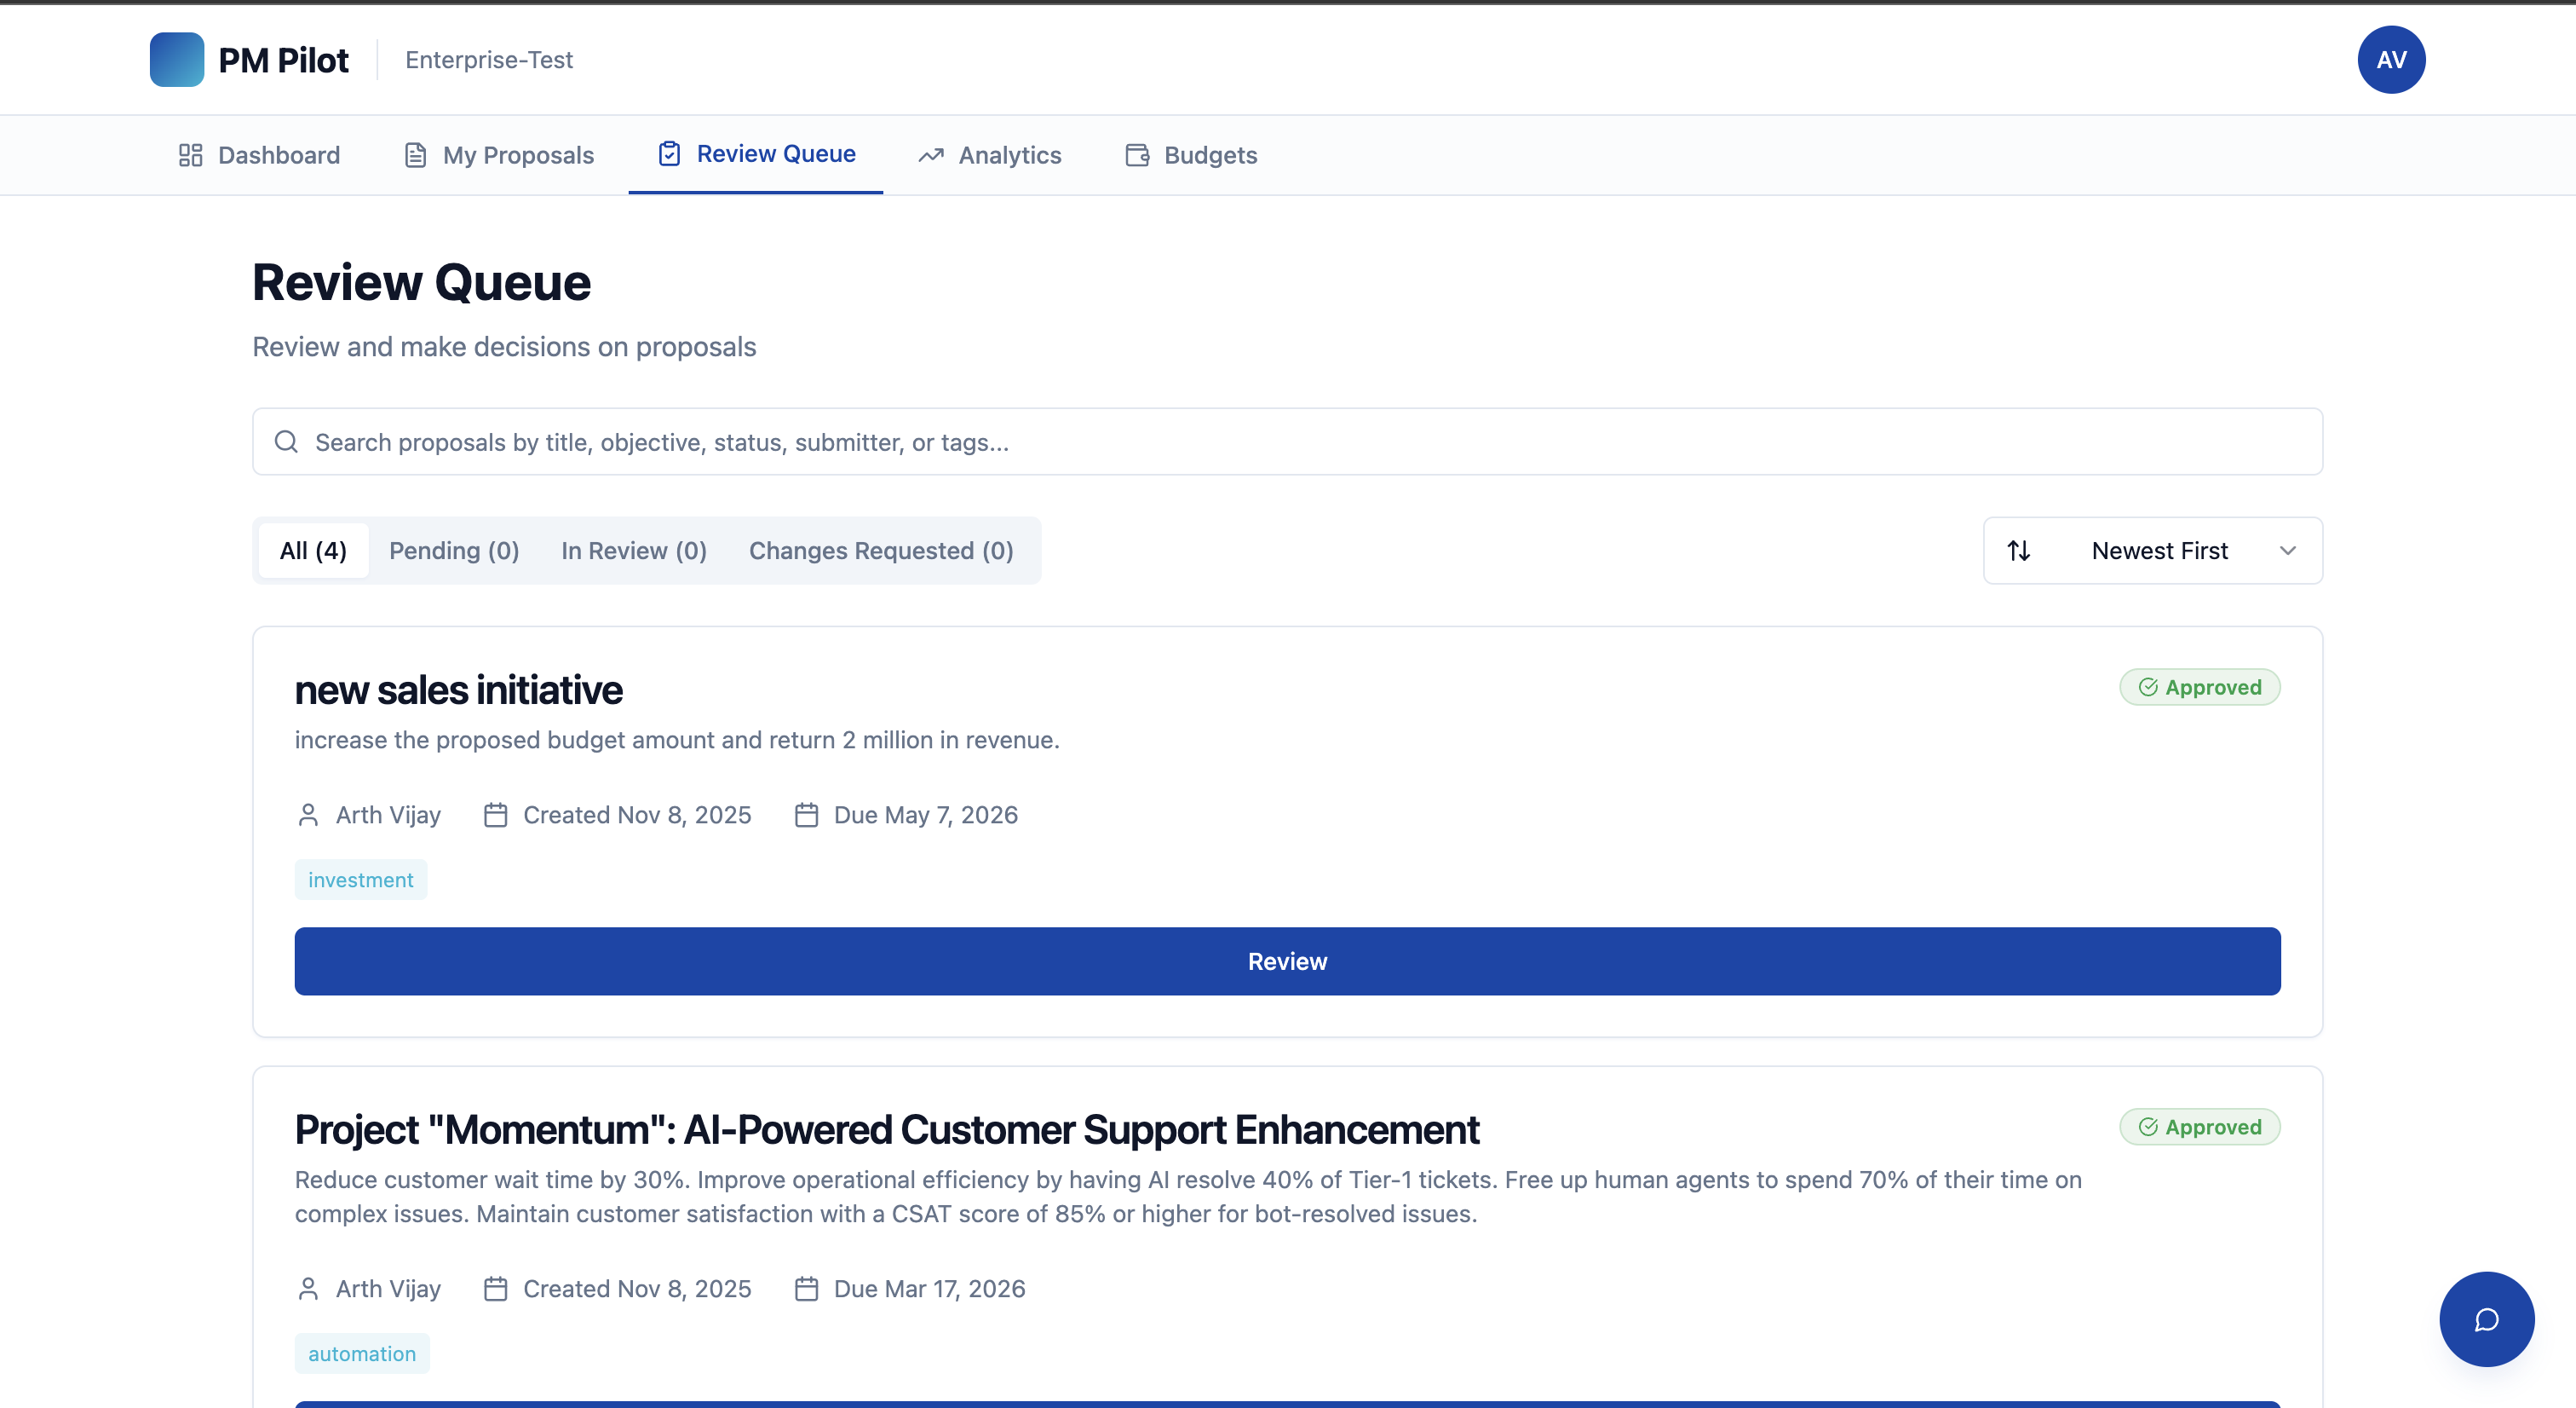Go to the Review Queue tab
This screenshot has width=2576, height=1408.
(x=756, y=154)
